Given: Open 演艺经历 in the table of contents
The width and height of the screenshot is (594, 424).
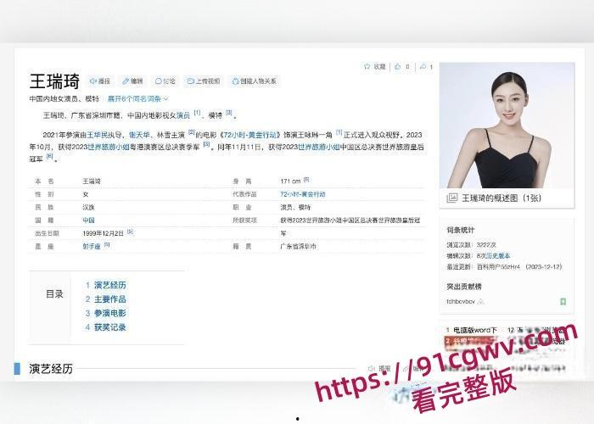Looking at the screenshot, I should coord(109,285).
